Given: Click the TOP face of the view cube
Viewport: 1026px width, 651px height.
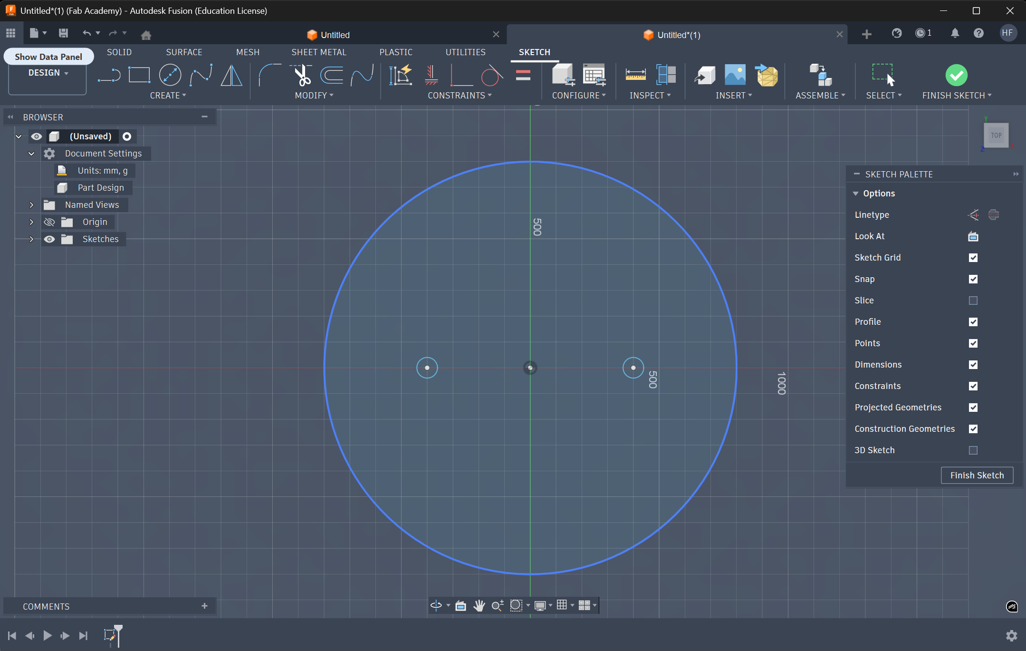Looking at the screenshot, I should [x=996, y=136].
